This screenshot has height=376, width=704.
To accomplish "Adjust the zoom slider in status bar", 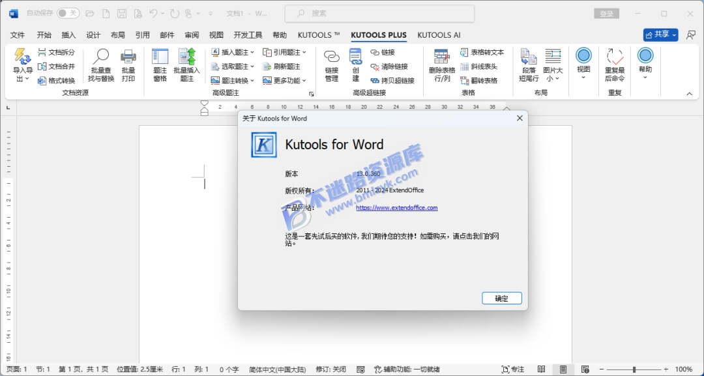I will coord(634,369).
